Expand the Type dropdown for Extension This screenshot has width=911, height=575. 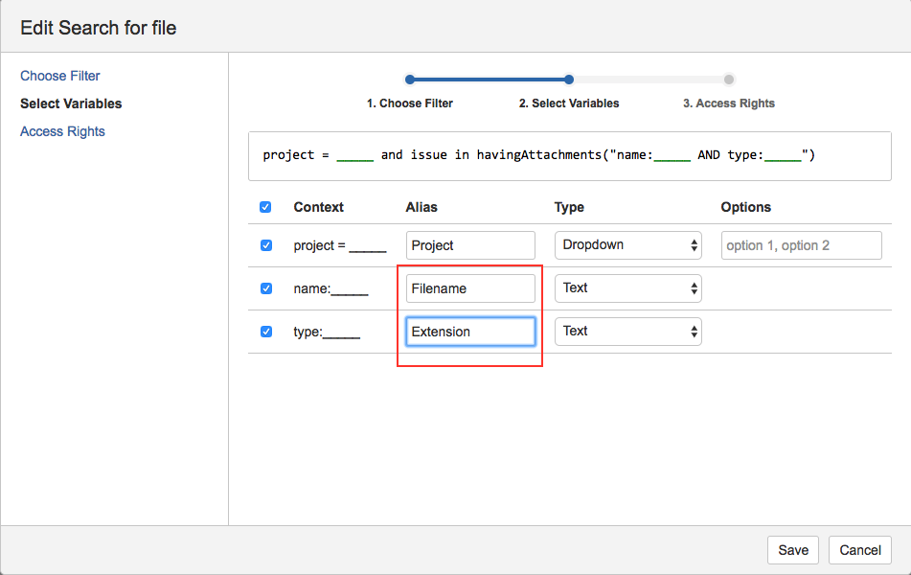pos(627,332)
